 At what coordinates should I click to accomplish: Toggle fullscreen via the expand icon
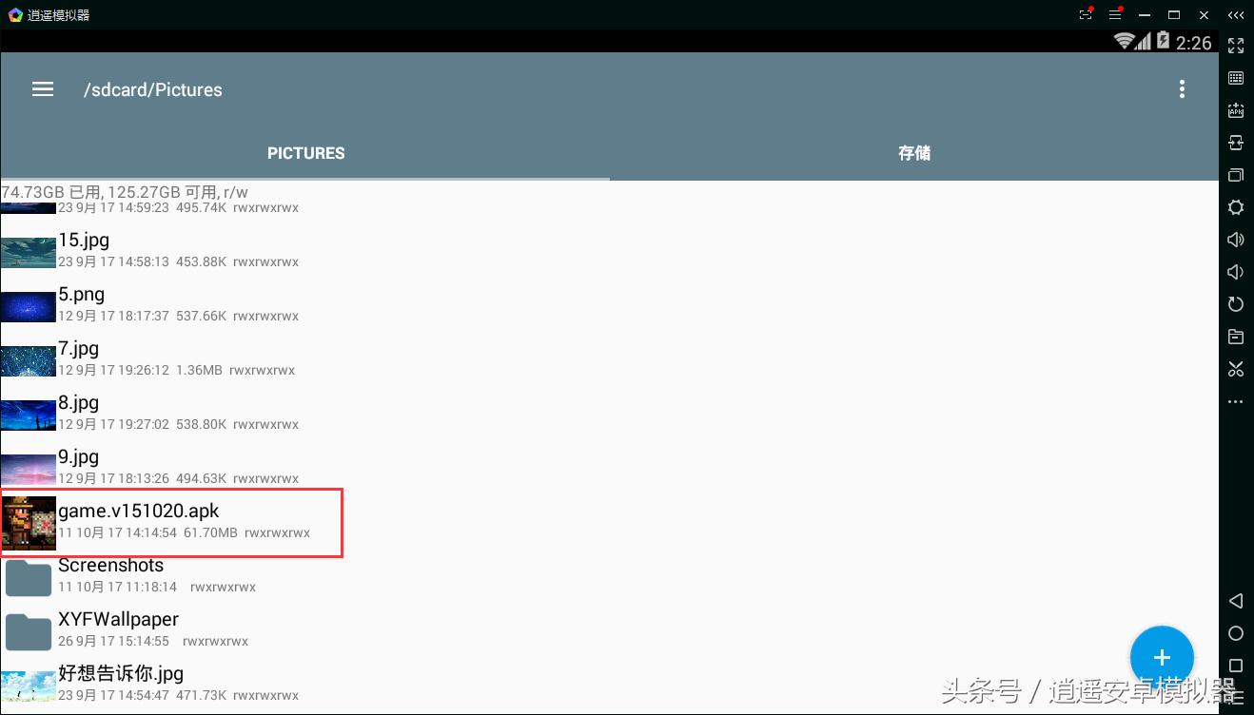1235,45
